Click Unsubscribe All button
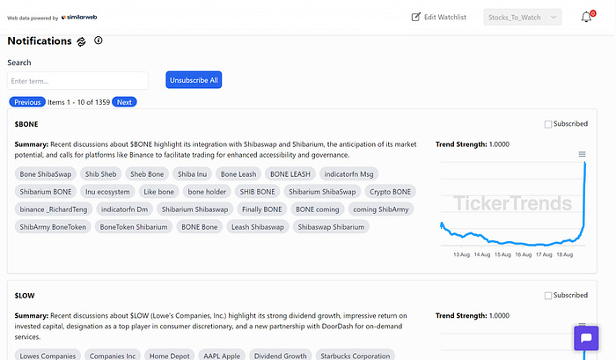This screenshot has width=616, height=360. (194, 80)
